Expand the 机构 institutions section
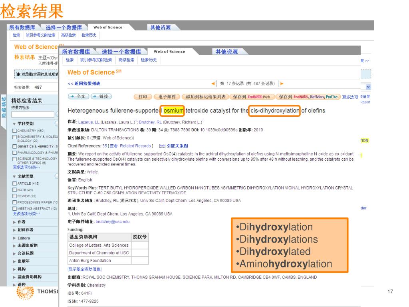Image resolution: width=409 pixels, height=307 pixels. pyautogui.click(x=15, y=269)
